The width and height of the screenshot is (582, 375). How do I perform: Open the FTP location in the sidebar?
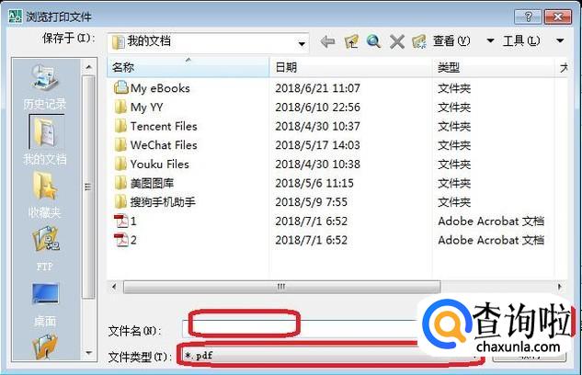click(44, 248)
